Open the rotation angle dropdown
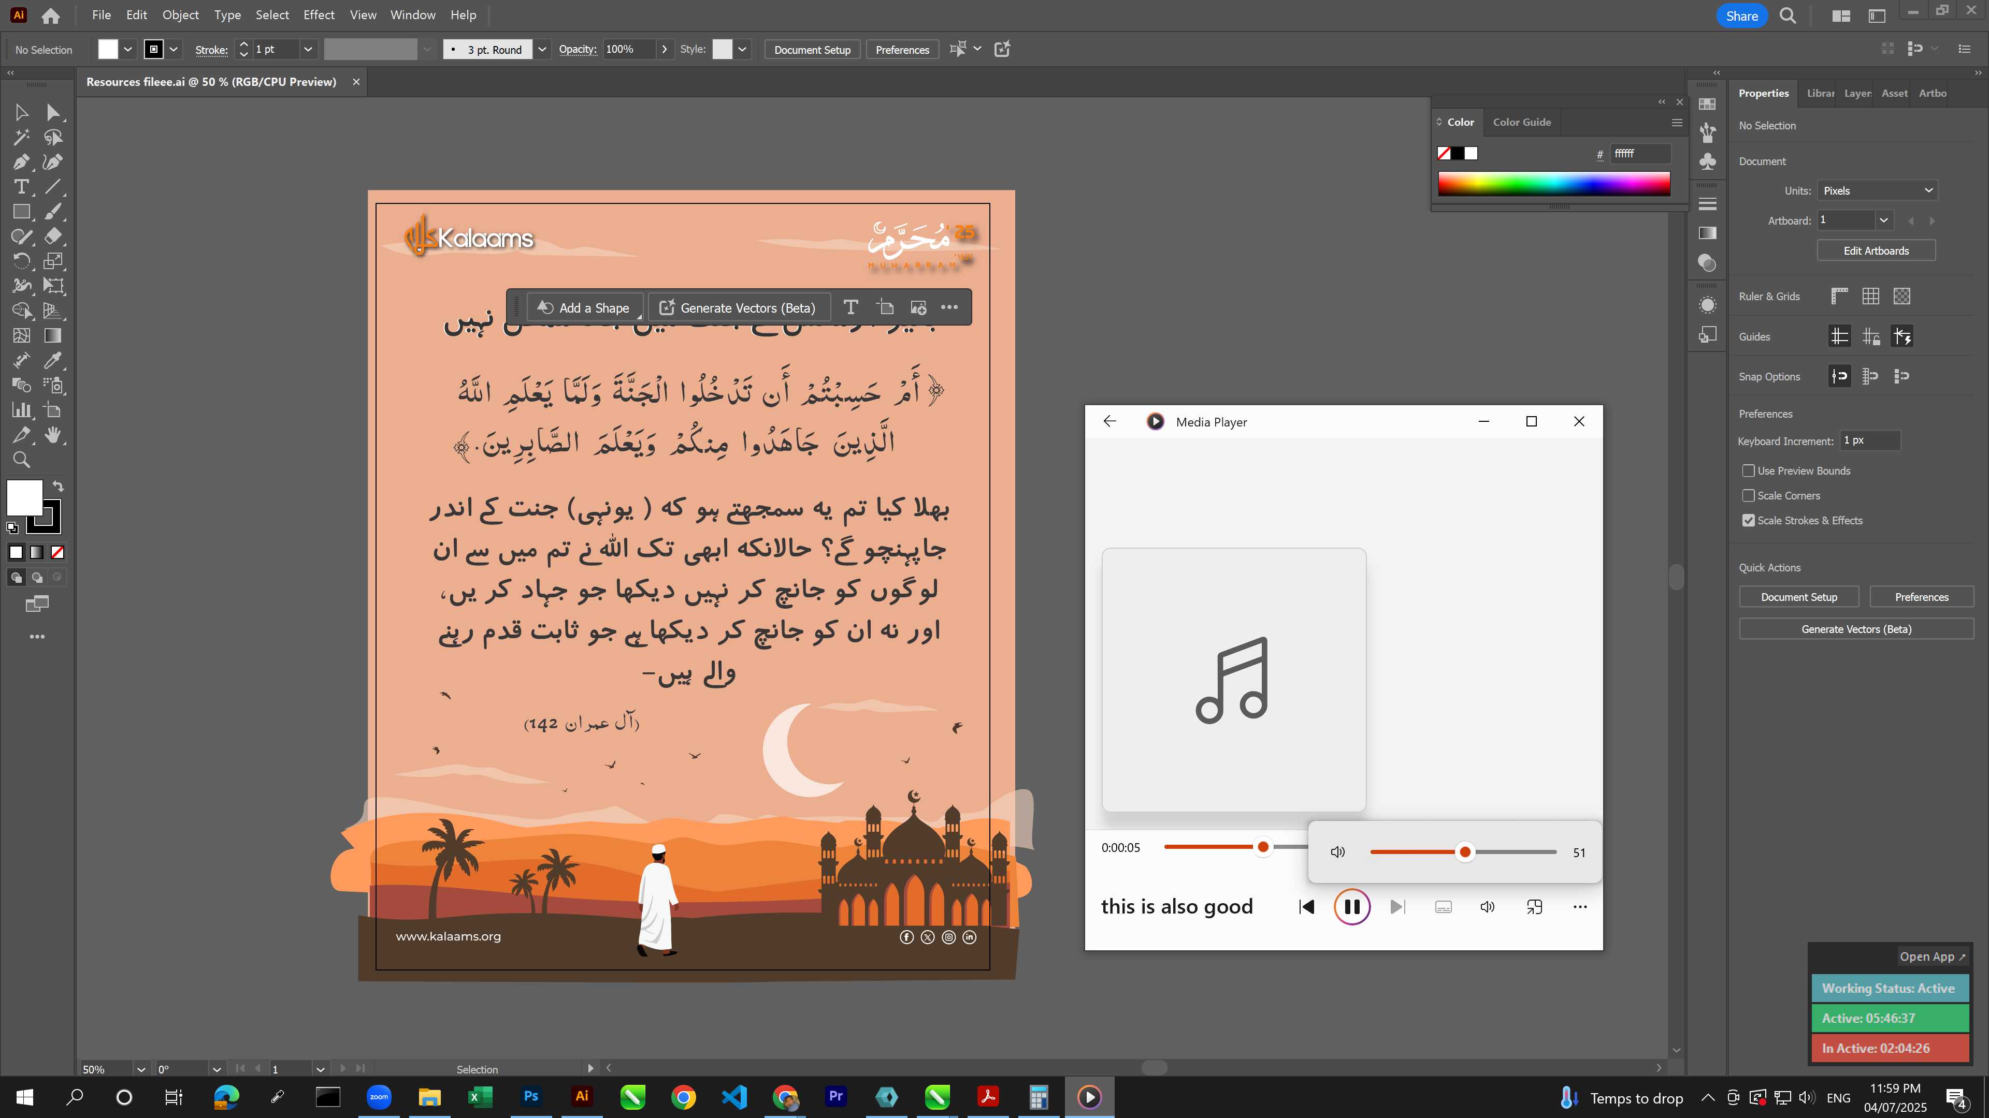The height and width of the screenshot is (1118, 1989). [217, 1069]
